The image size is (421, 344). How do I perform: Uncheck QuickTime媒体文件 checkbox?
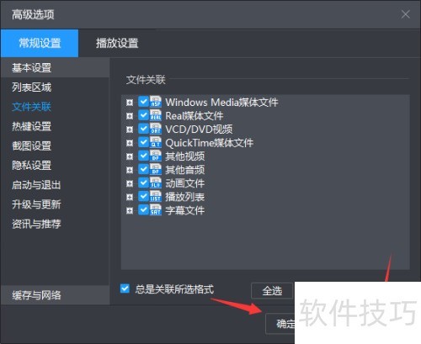(x=143, y=142)
